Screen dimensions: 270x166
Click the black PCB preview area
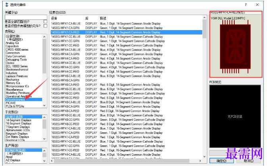click(x=235, y=116)
